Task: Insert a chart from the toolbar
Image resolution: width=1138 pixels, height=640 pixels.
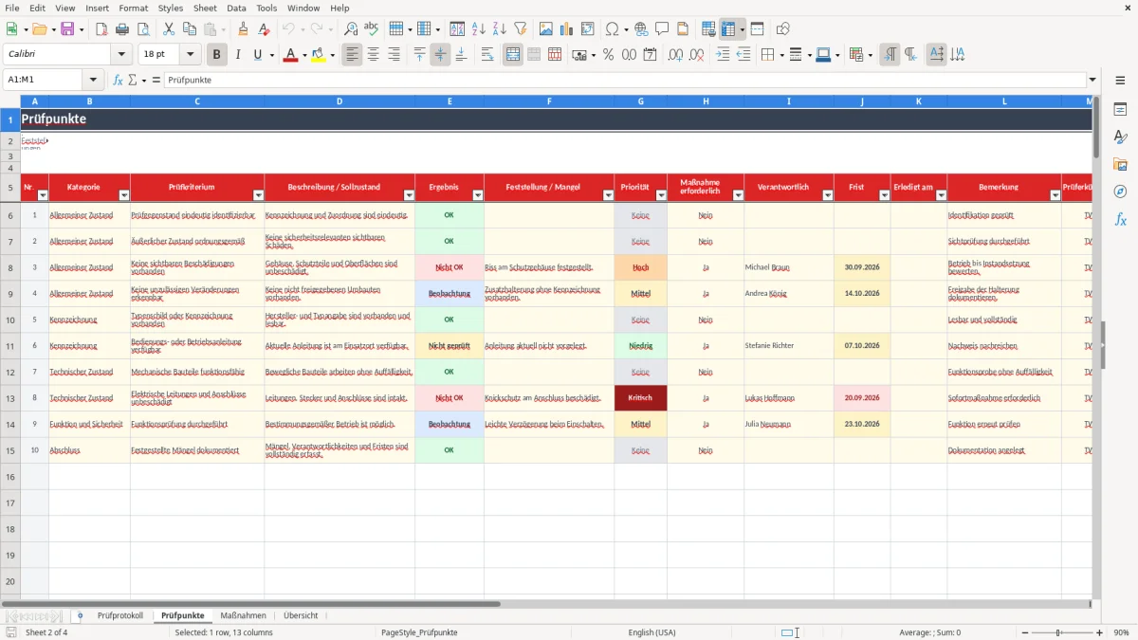Action: click(x=567, y=29)
